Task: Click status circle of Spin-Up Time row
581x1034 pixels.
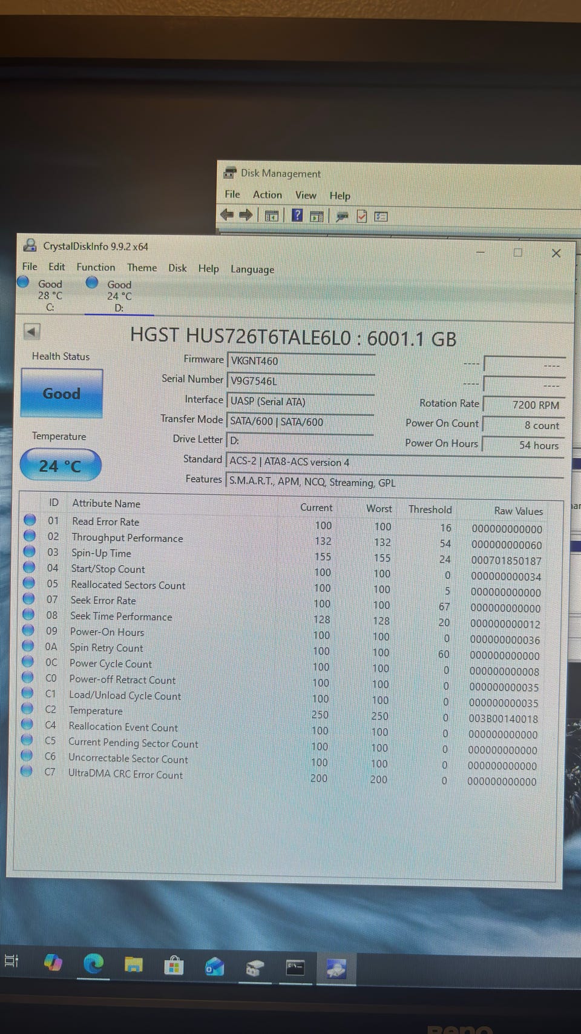Action: (x=29, y=552)
